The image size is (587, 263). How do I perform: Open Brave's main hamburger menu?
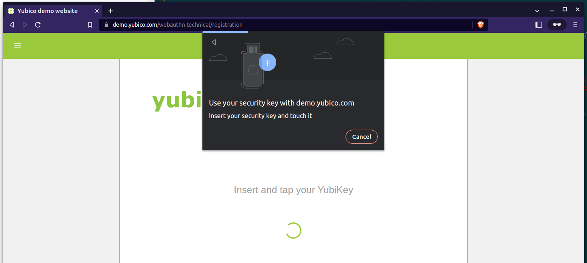(575, 25)
